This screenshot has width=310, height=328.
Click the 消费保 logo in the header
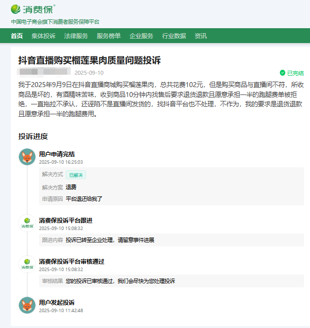click(33, 9)
